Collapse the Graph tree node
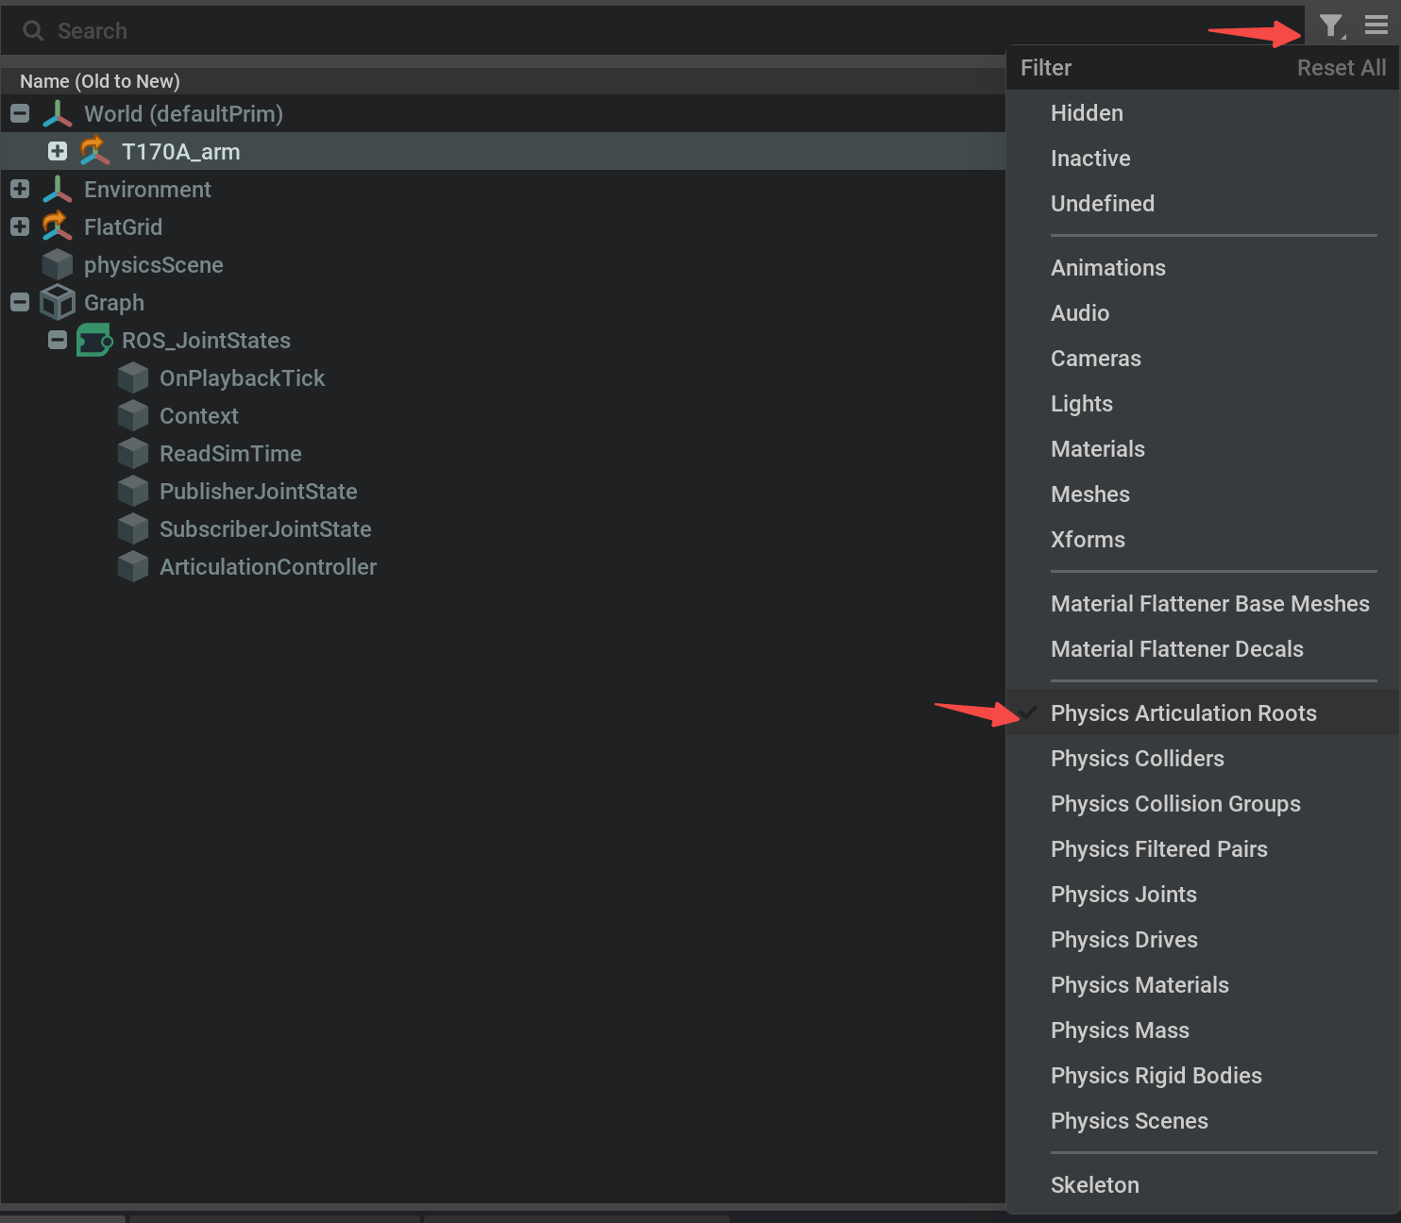Screen dimensions: 1401x1223 [20, 303]
